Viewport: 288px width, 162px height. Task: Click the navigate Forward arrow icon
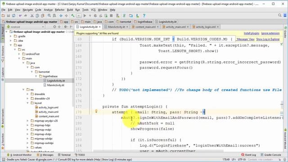[66, 16]
